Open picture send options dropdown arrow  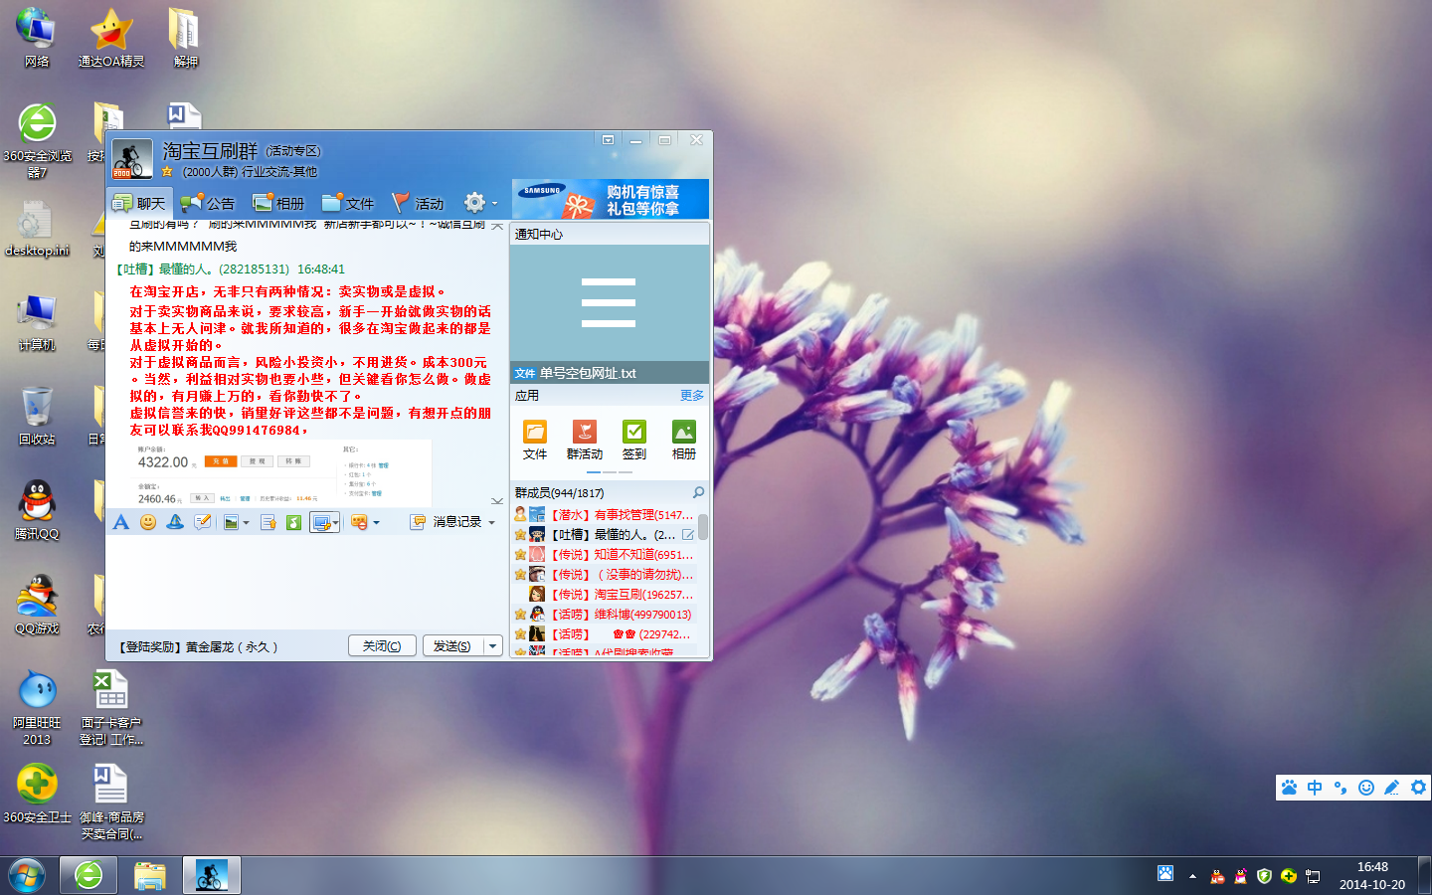(246, 523)
